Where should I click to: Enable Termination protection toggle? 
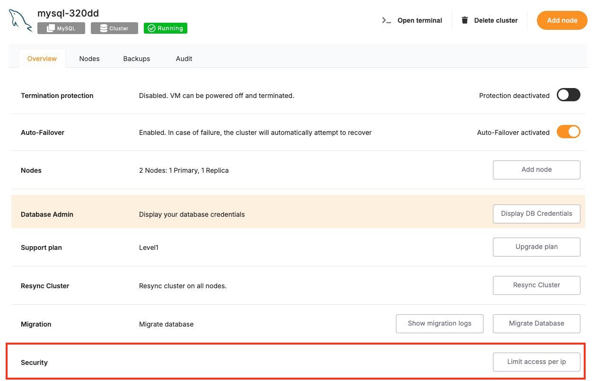point(568,95)
